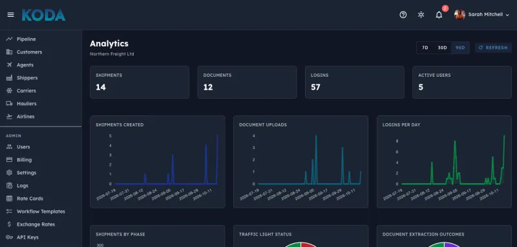Image resolution: width=517 pixels, height=247 pixels.
Task: Open Settings page label
Action: pyautogui.click(x=26, y=173)
